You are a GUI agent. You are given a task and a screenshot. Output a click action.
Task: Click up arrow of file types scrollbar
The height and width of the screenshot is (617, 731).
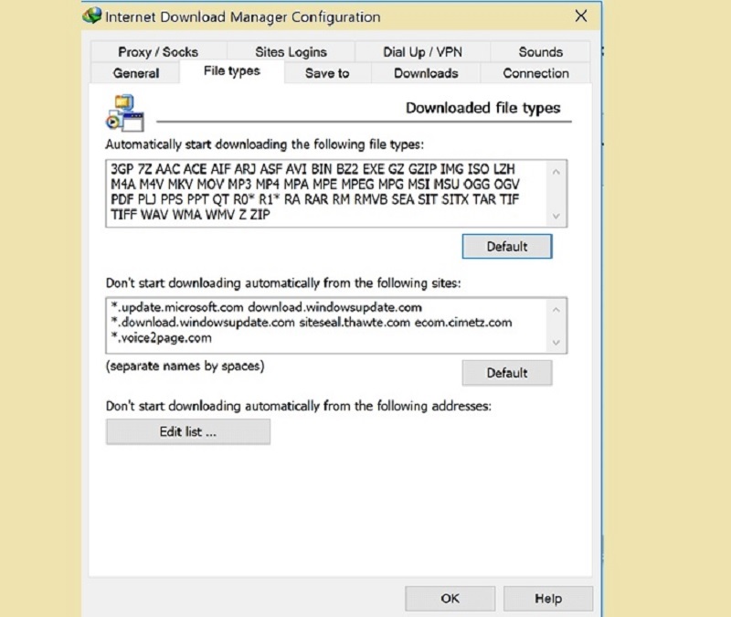[x=556, y=172]
